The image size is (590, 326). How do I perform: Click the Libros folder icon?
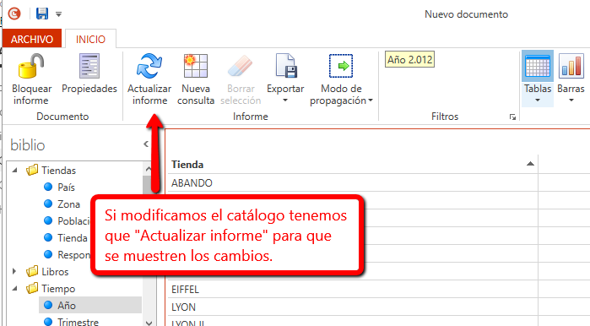(x=32, y=271)
